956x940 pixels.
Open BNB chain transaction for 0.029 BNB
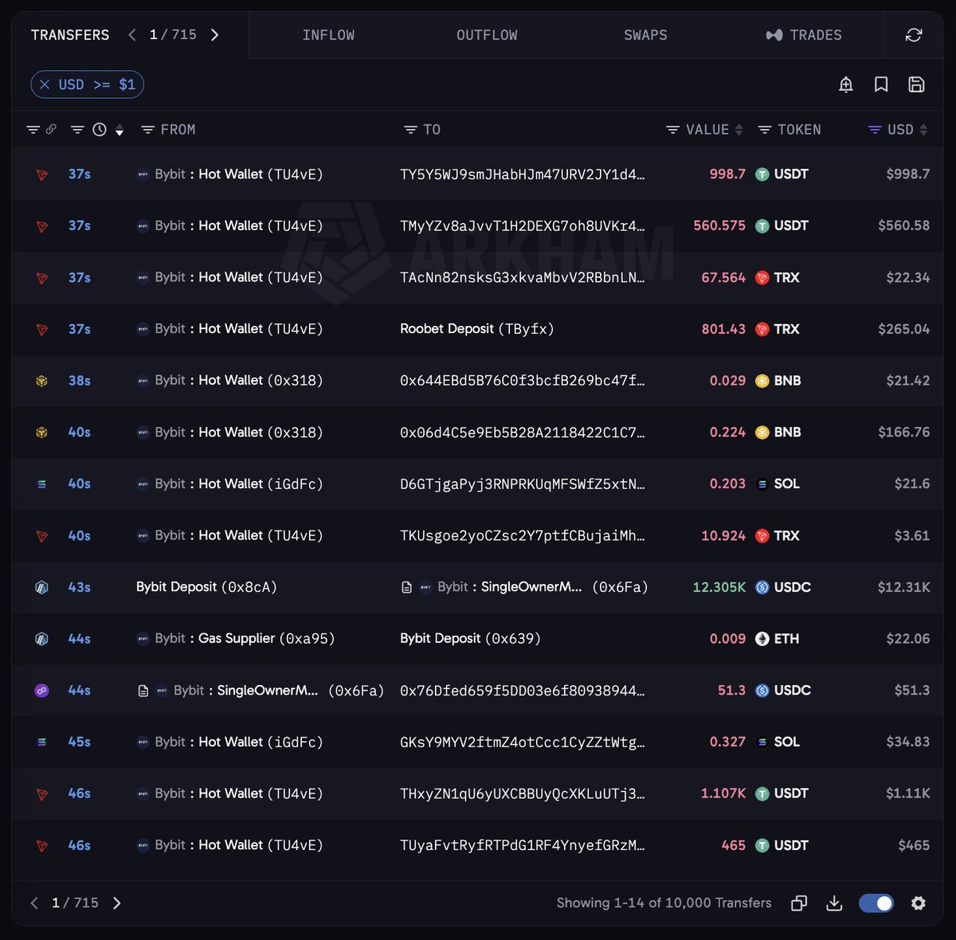42,381
